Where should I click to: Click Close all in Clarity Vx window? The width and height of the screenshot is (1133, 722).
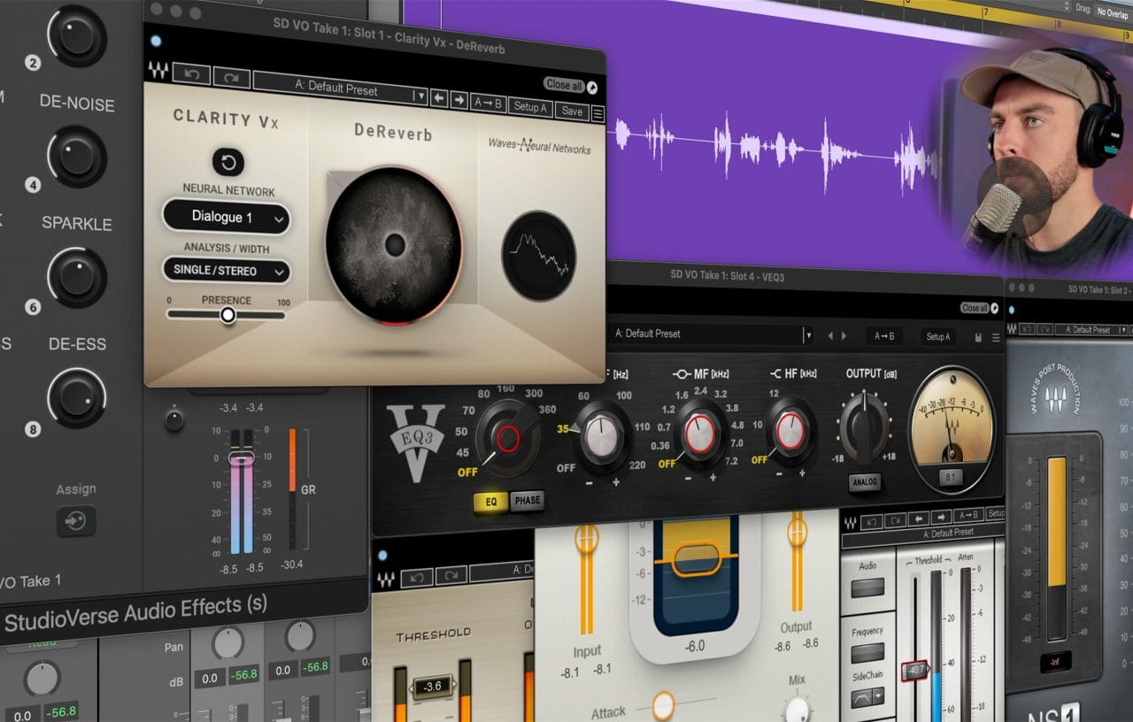click(x=564, y=85)
